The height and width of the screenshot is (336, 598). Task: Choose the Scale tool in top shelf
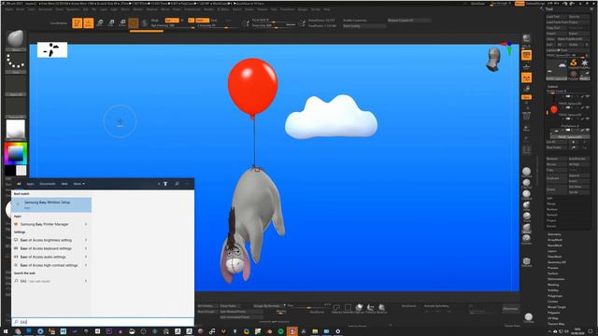tap(111, 22)
